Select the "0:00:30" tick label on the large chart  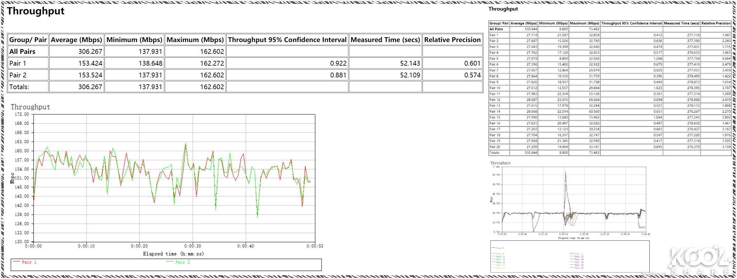(x=193, y=246)
